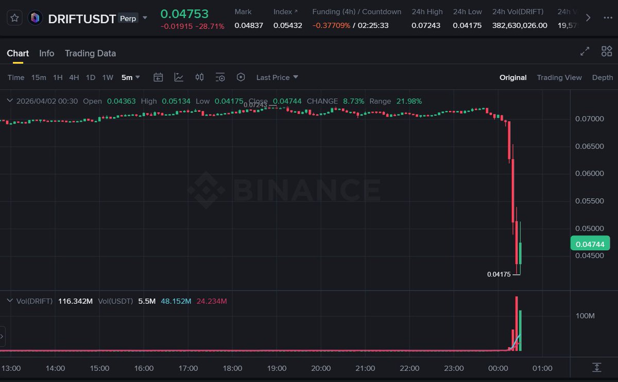This screenshot has height=382, width=618.
Task: Switch chart mode to Trading View
Action: (x=559, y=77)
